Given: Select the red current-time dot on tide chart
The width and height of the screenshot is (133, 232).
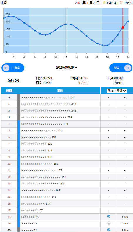Looking at the screenshot, I should (123, 27).
